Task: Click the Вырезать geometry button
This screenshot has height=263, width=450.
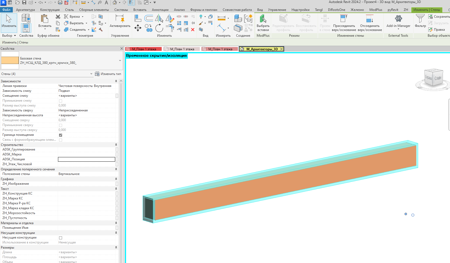Action: click(x=74, y=23)
